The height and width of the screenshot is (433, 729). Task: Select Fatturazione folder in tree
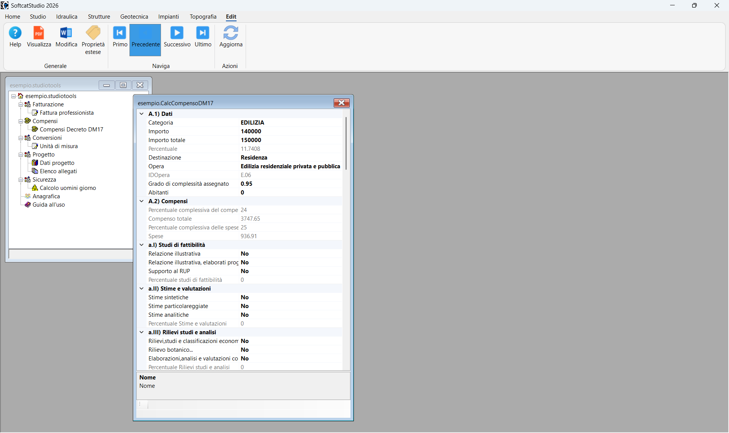pyautogui.click(x=48, y=104)
